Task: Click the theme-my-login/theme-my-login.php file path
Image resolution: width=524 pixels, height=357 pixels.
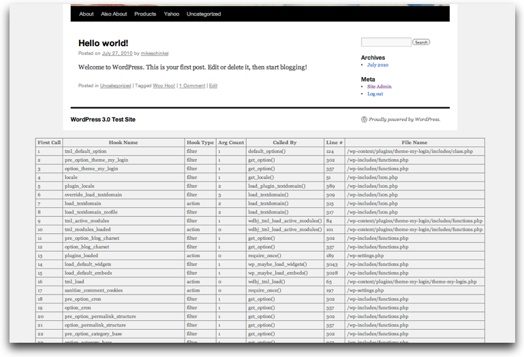Action: tap(412, 282)
